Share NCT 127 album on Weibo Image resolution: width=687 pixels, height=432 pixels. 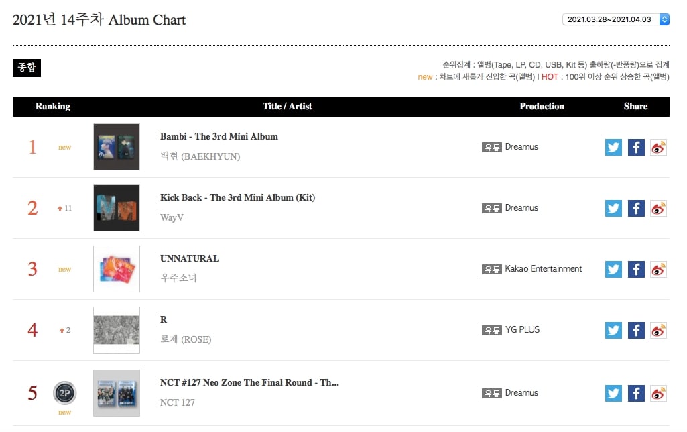(659, 393)
